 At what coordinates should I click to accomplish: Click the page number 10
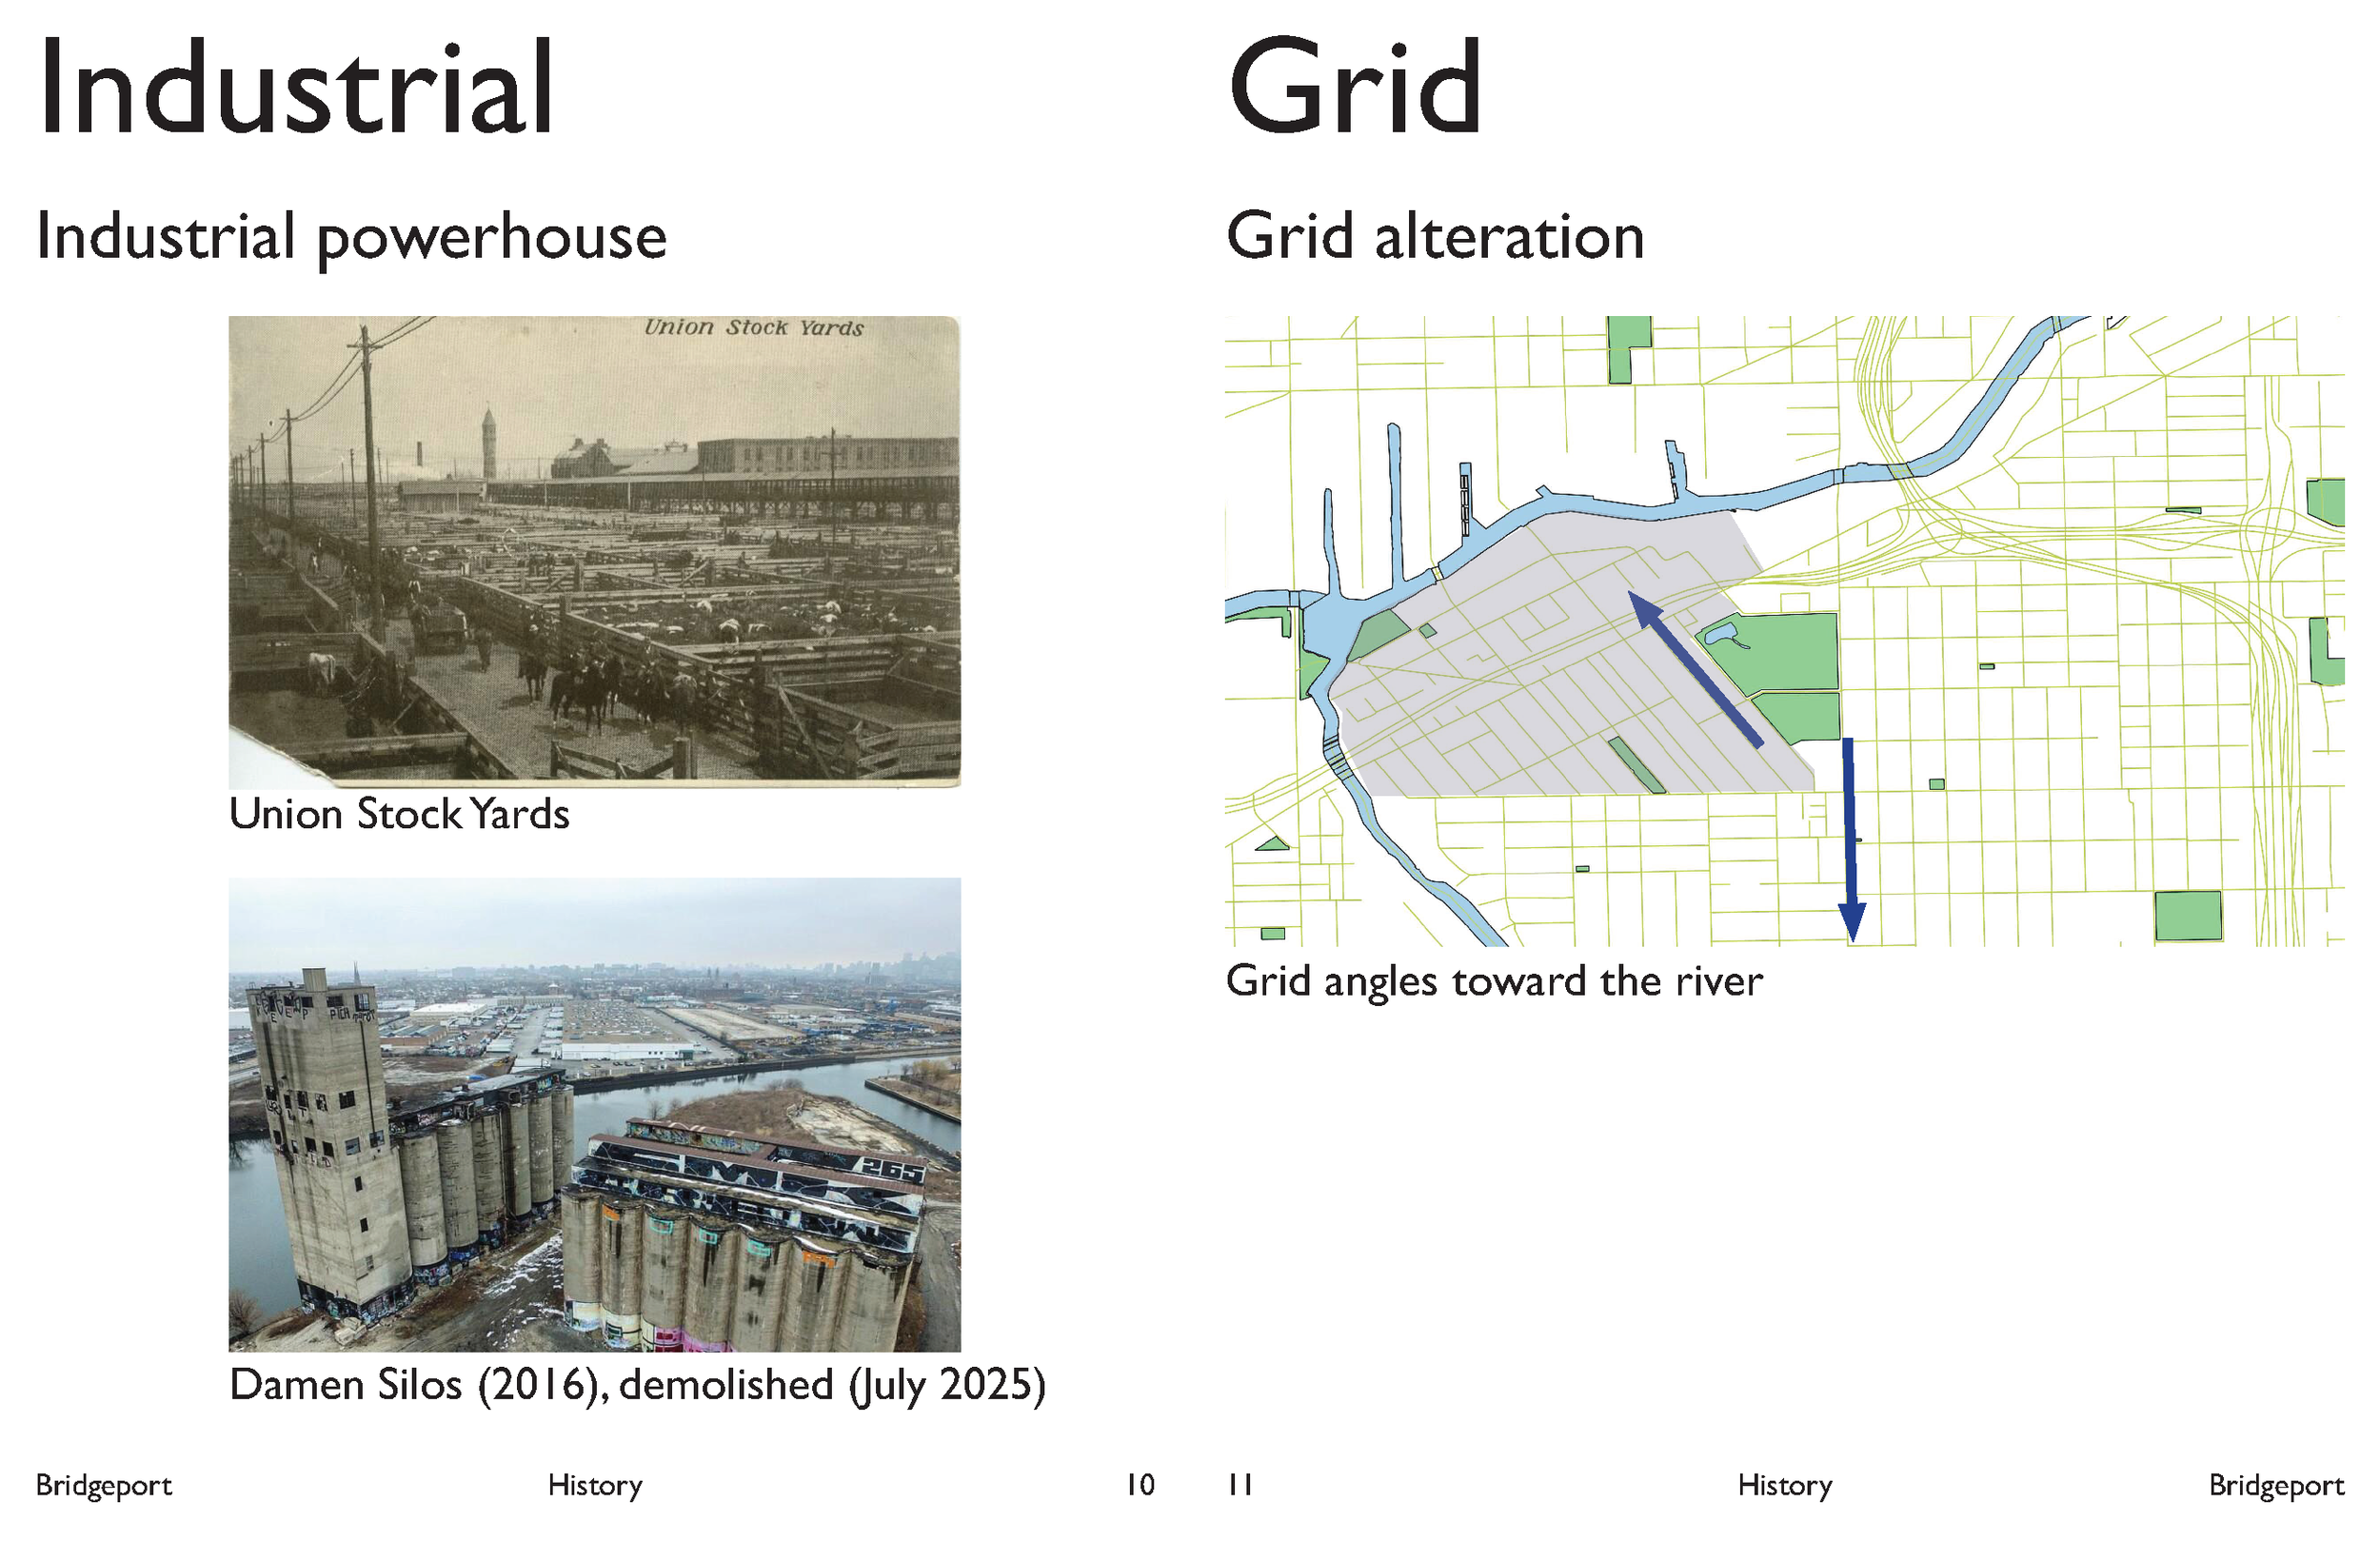1140,1485
